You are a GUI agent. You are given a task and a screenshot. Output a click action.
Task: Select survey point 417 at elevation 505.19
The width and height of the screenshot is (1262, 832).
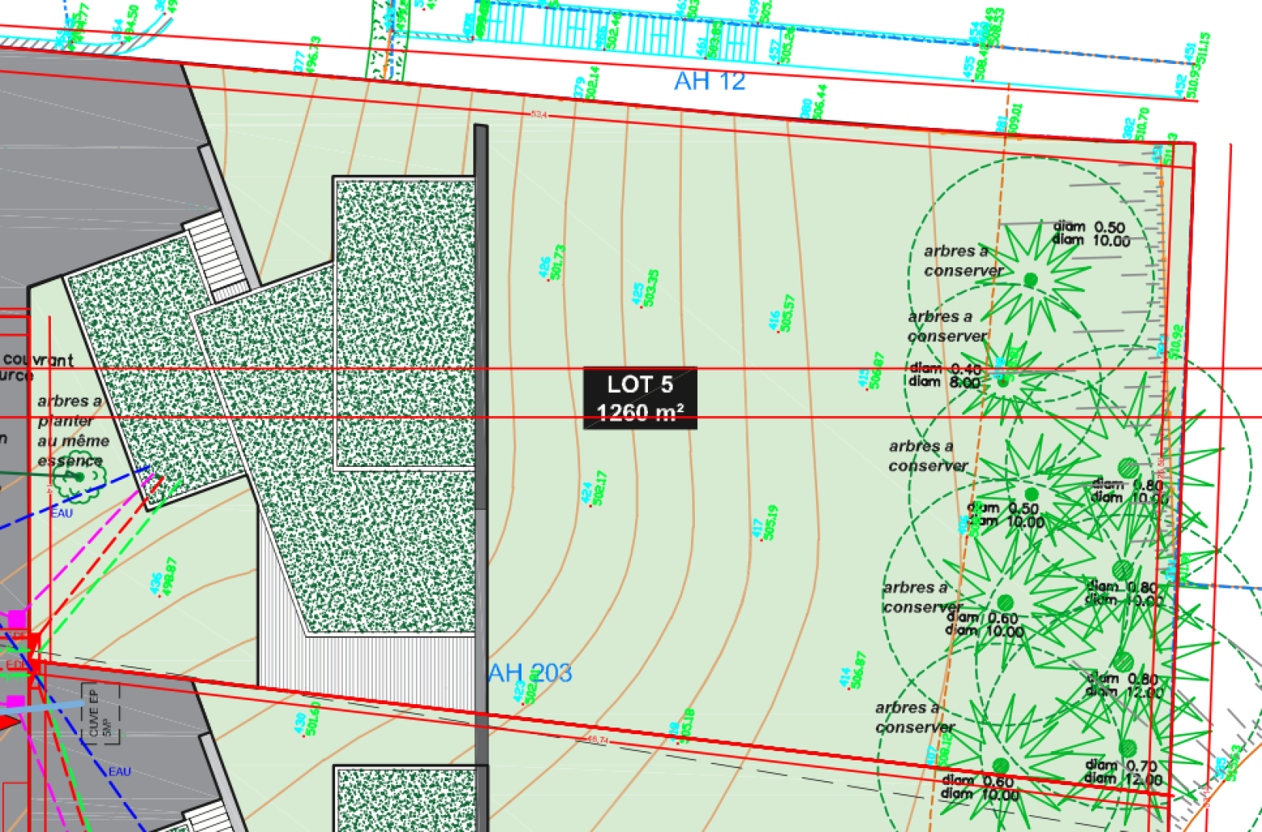click(765, 523)
